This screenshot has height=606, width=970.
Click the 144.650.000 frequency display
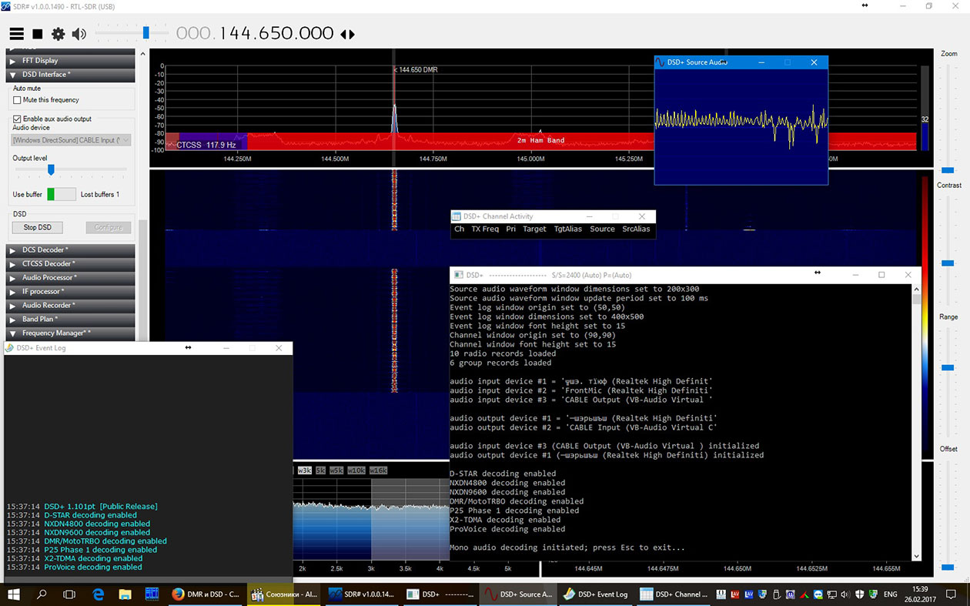255,33
